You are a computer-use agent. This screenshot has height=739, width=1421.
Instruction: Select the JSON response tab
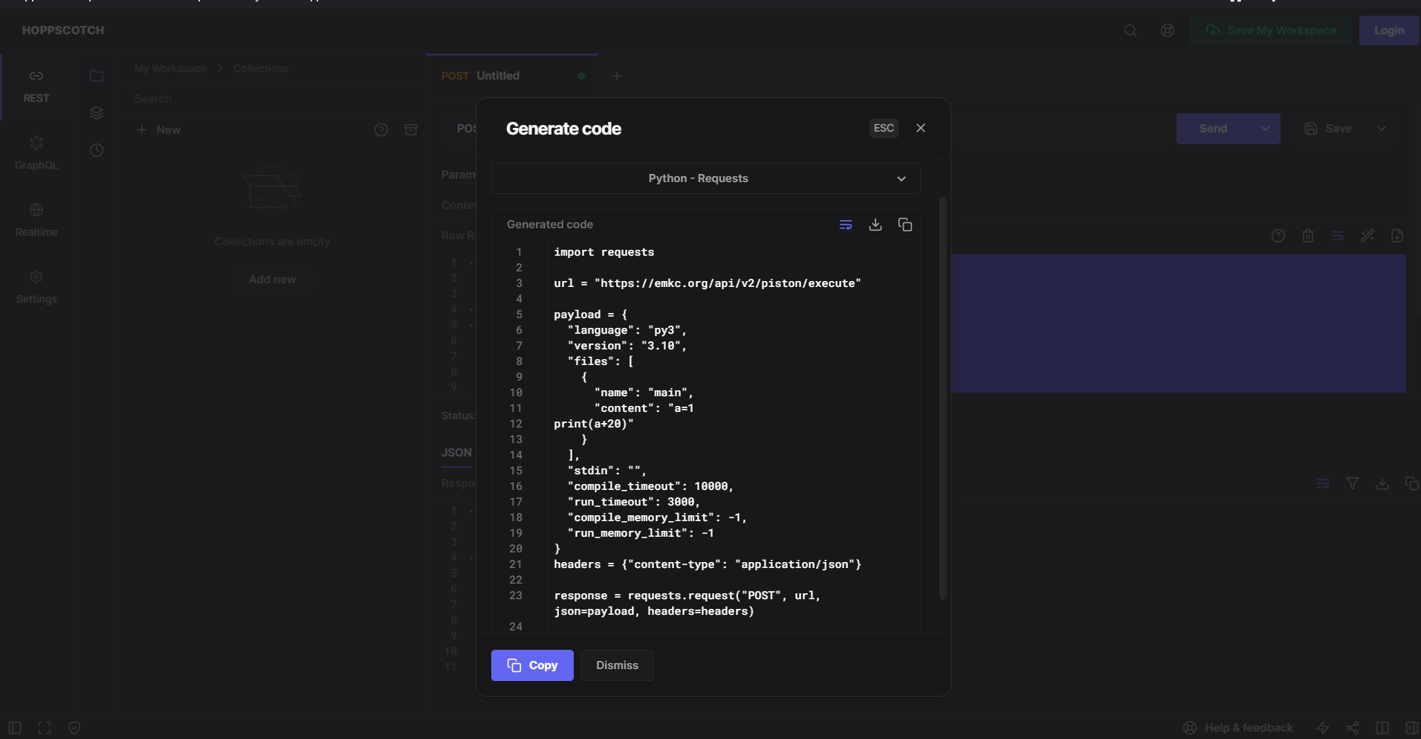click(x=456, y=453)
